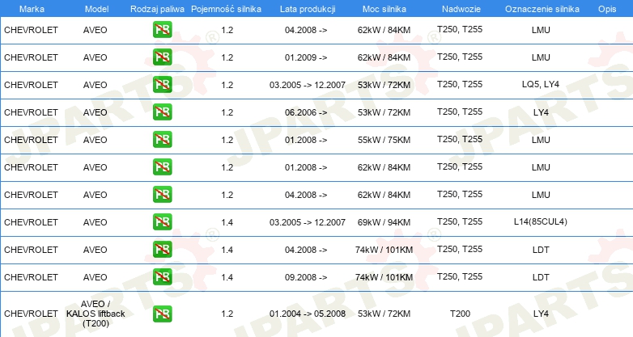Select the Nadwozie column header
This screenshot has height=337, width=633.
459,8
